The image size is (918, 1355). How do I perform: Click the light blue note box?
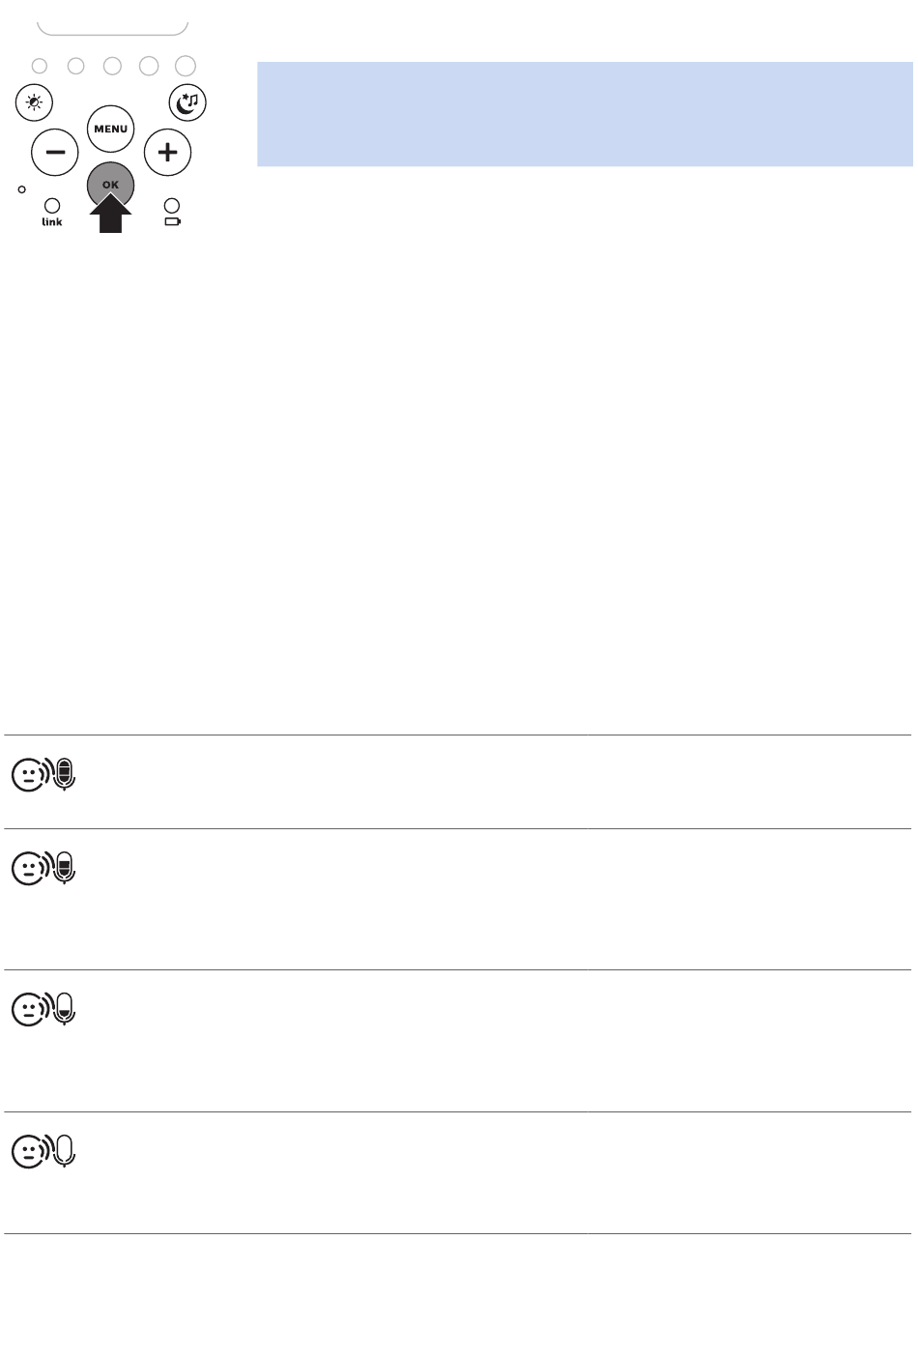[585, 114]
